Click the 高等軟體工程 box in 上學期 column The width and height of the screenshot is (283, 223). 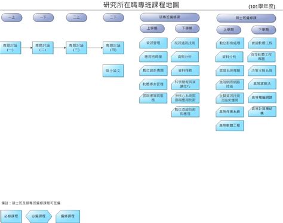[x=230, y=126]
